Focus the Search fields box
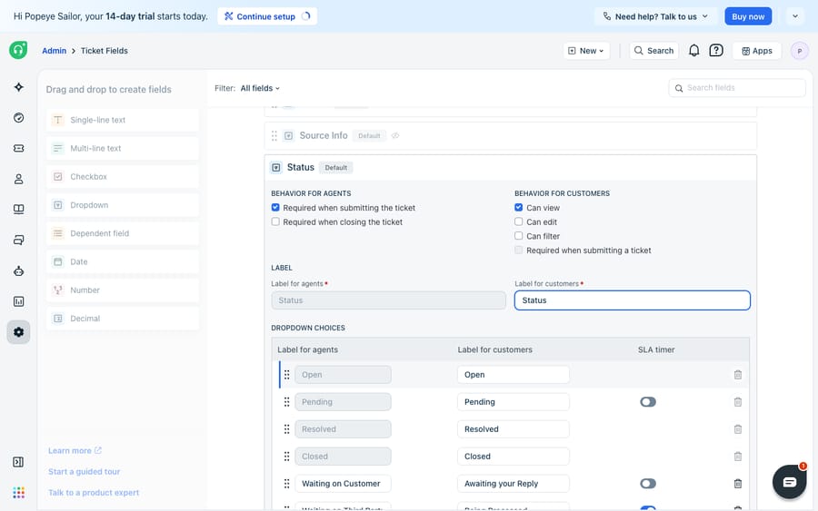 pos(736,88)
